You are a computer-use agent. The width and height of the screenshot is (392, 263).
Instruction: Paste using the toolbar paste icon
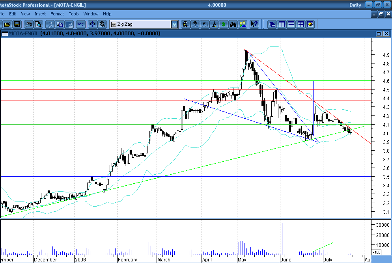pyautogui.click(x=69, y=24)
